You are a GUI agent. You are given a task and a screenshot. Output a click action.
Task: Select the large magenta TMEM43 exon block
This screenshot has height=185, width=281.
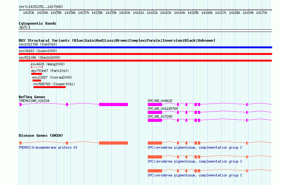113,104
